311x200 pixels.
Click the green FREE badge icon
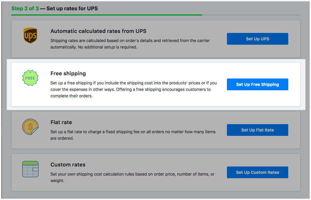pos(30,78)
